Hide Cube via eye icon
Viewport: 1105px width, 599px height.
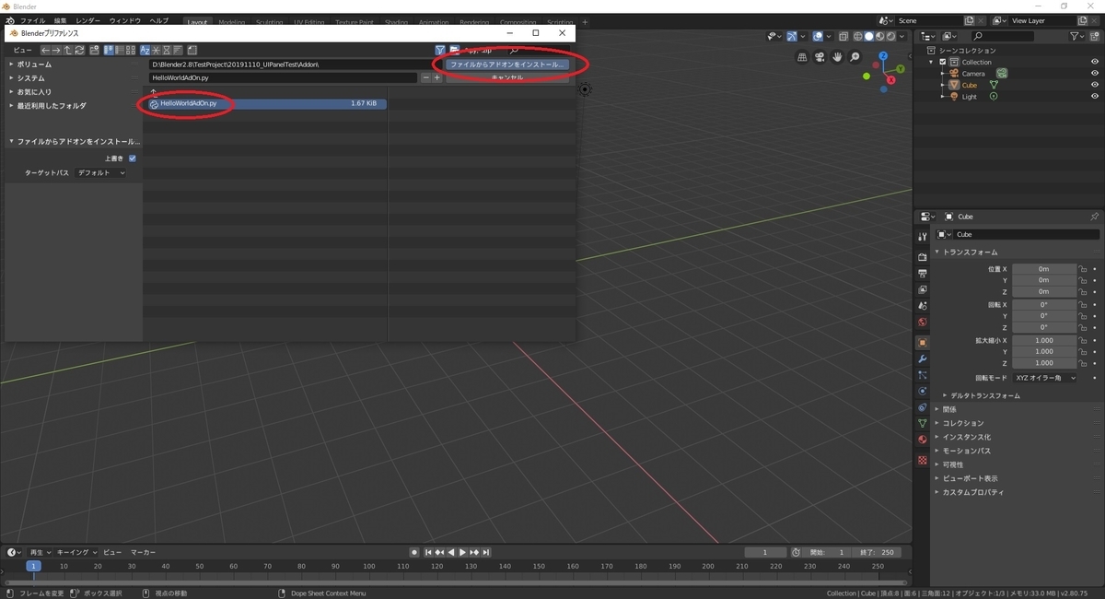click(x=1095, y=85)
